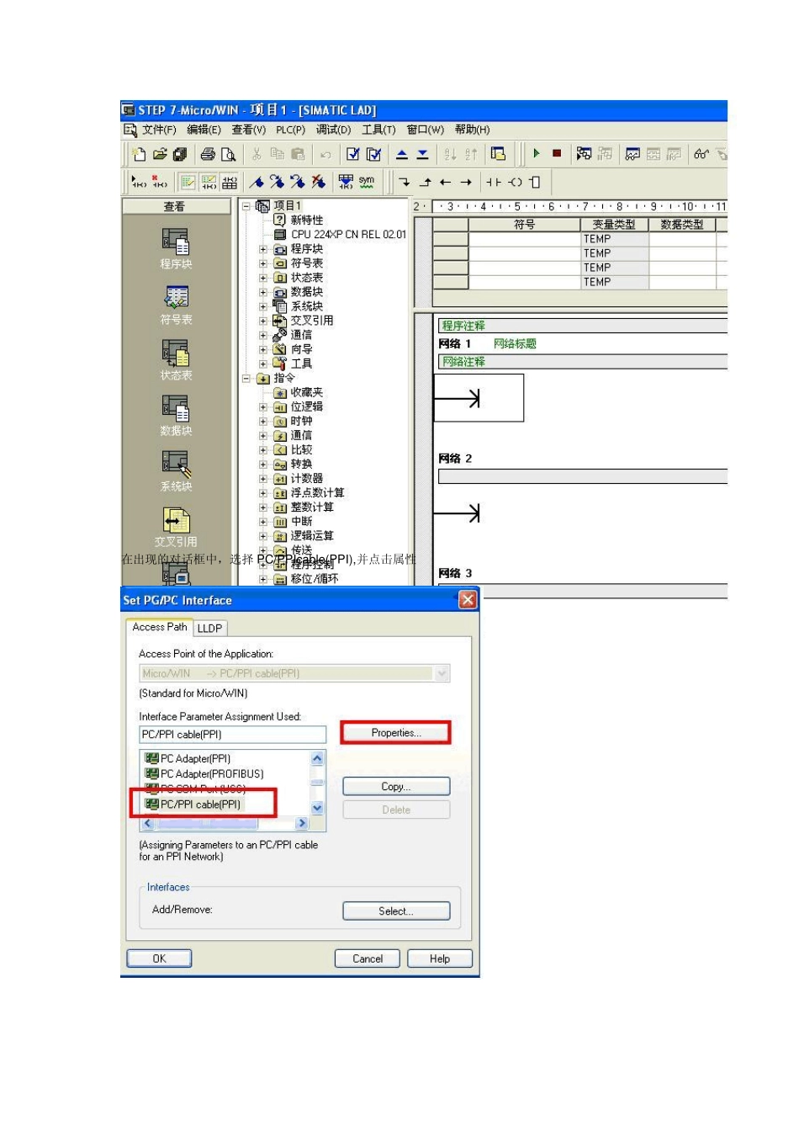Click the Download (down arrow) toolbar icon
Image resolution: width=799 pixels, height=1131 pixels.
point(423,154)
